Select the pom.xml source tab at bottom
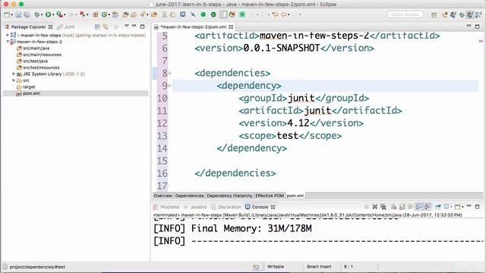The image size is (486, 273). 295,196
